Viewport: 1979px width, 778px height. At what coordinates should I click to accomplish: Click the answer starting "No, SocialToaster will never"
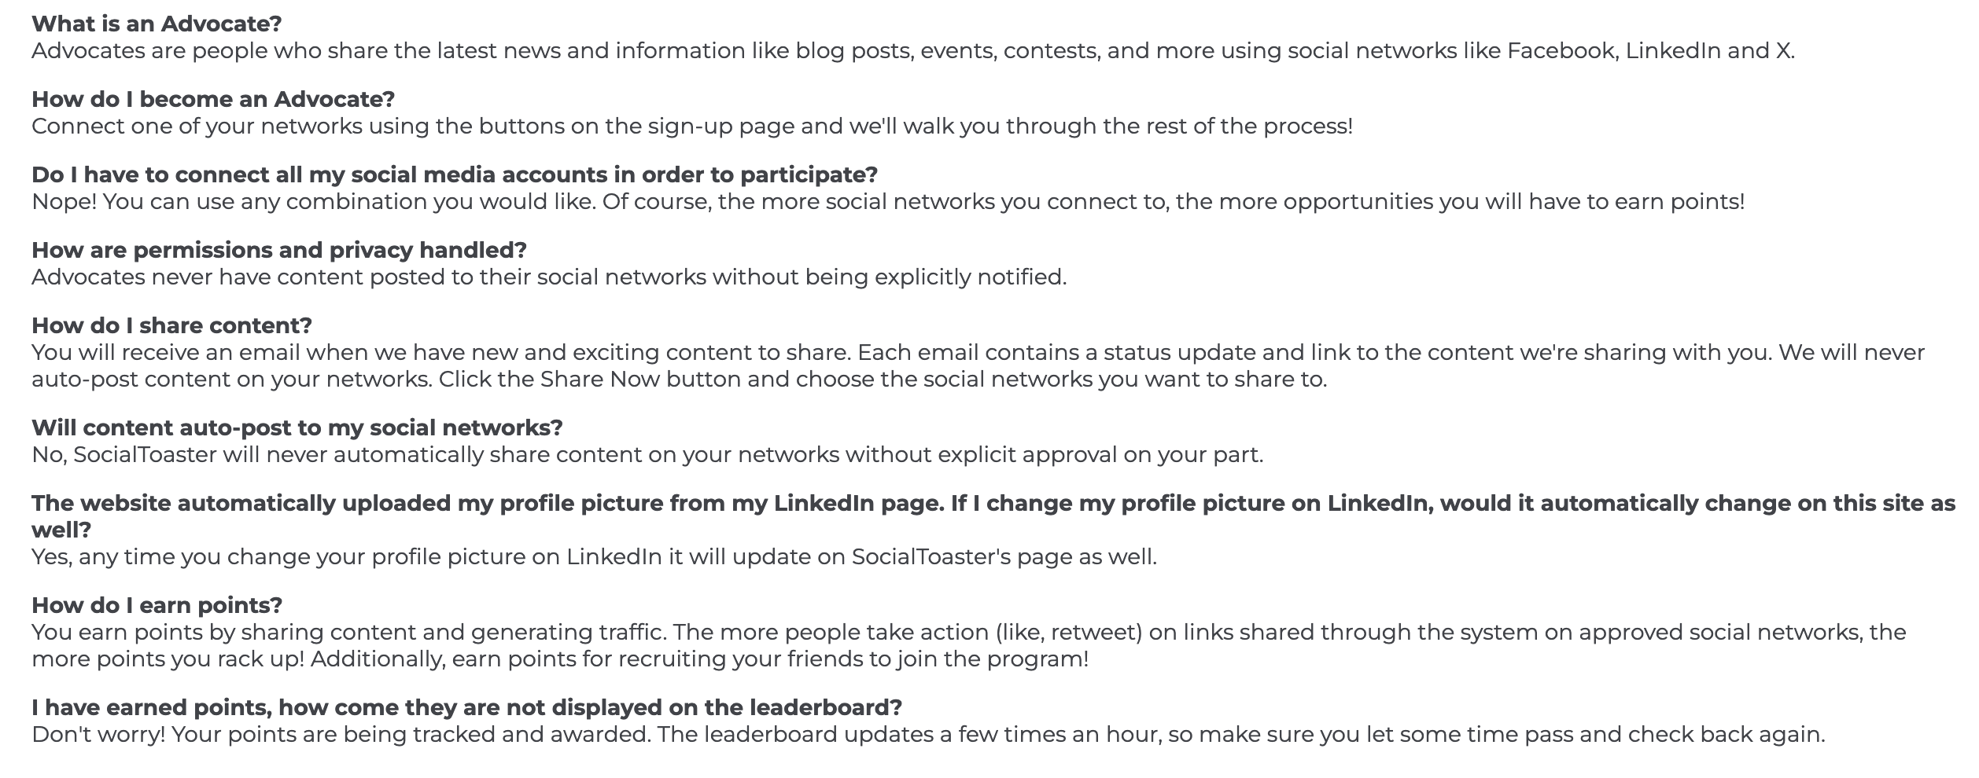647,455
